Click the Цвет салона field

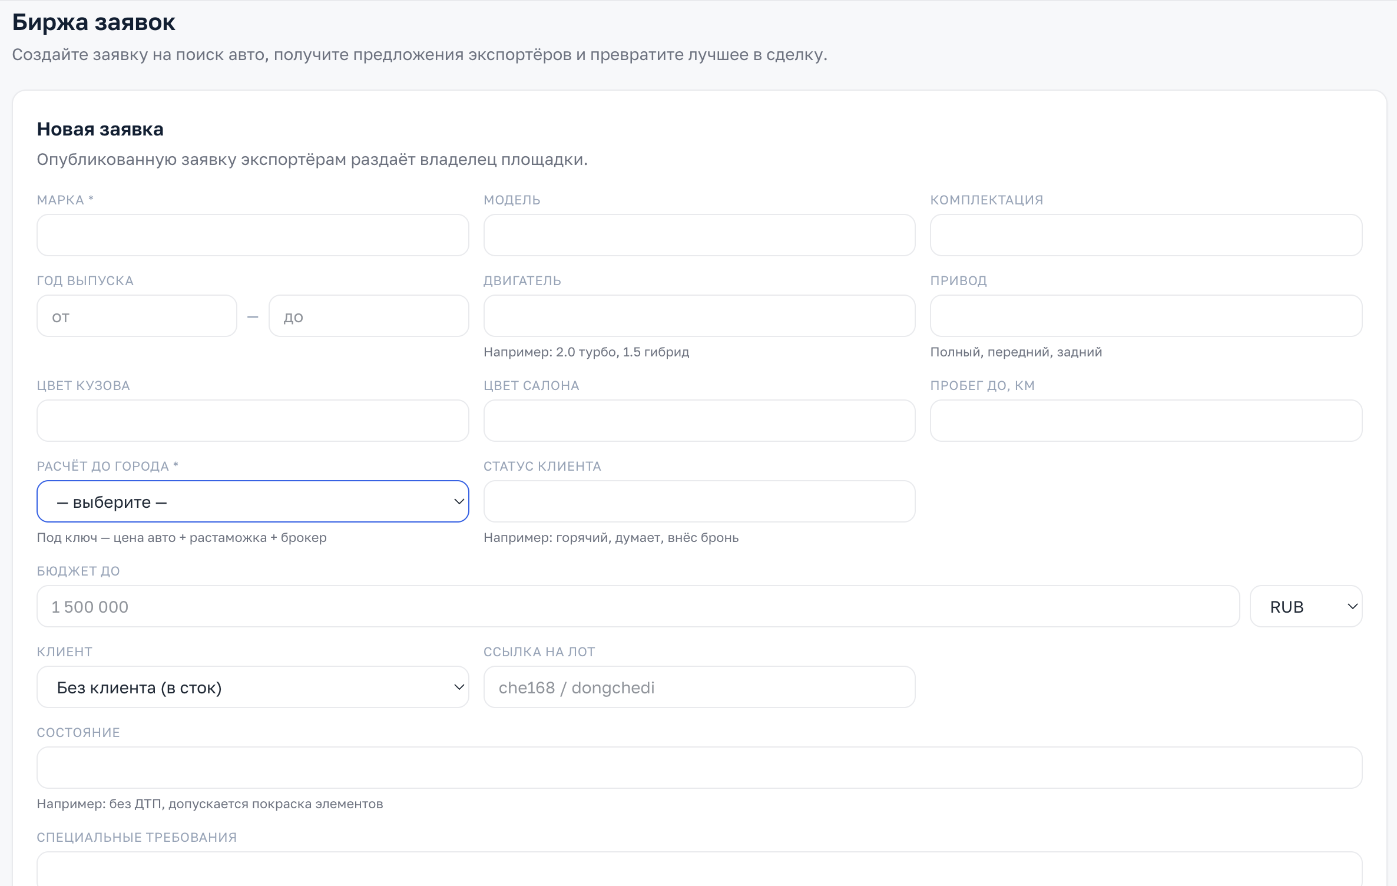tap(699, 421)
